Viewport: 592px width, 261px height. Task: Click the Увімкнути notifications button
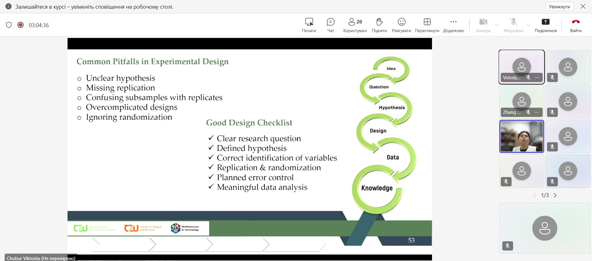559,6
